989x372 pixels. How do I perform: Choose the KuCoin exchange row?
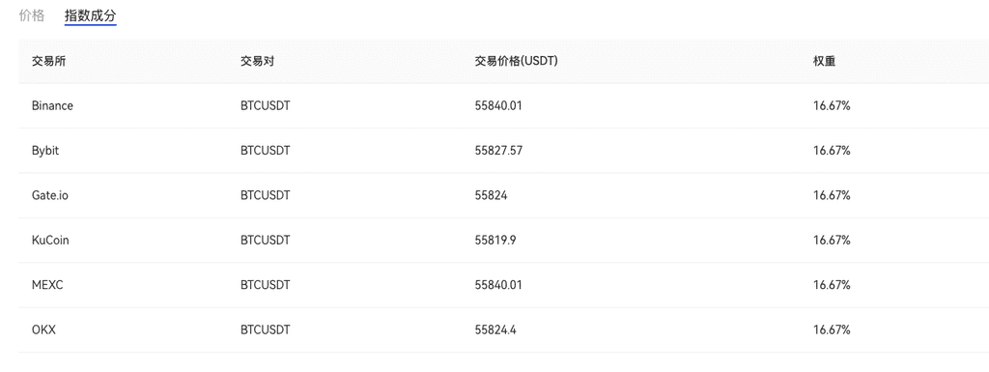point(504,241)
